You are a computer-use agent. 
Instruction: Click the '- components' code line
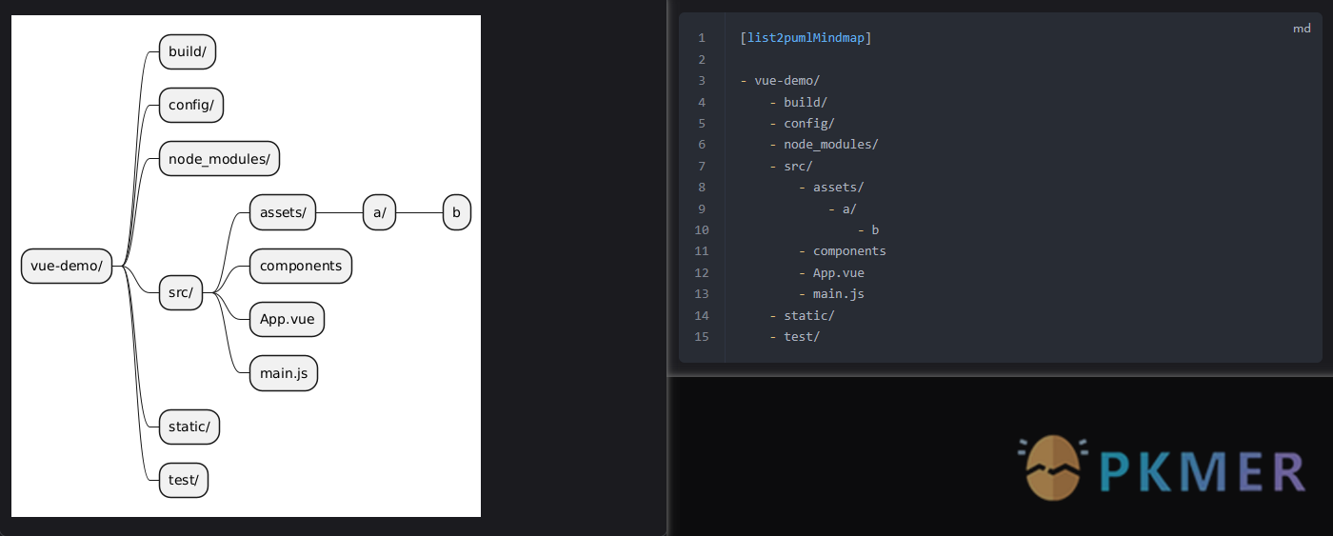[x=843, y=251]
